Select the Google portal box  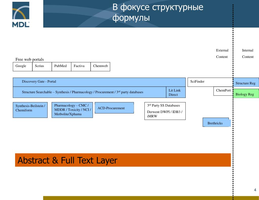[x=23, y=67]
